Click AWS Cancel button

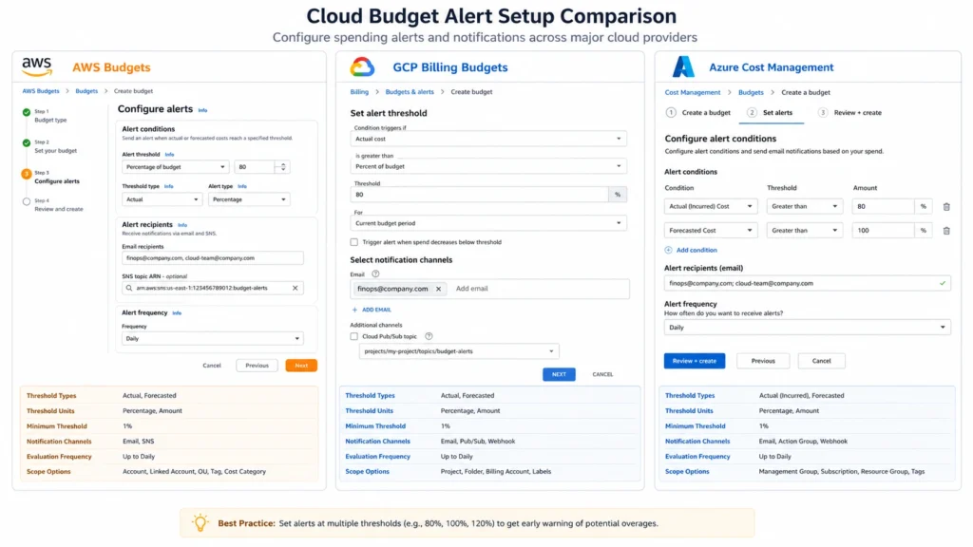(212, 366)
